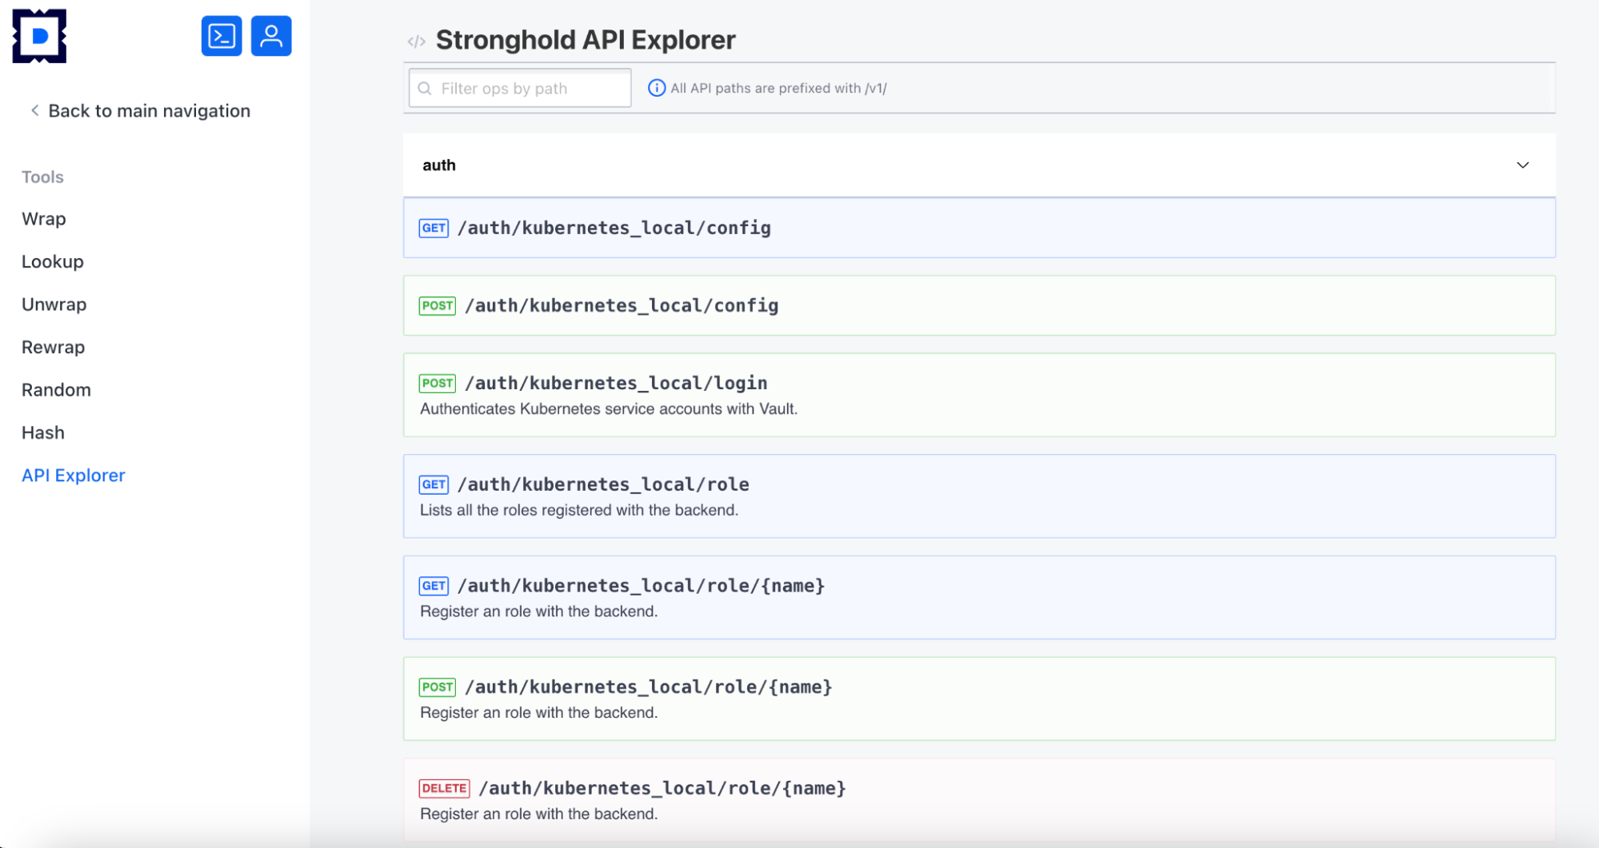
Task: Select the API Explorer link
Action: click(x=74, y=476)
